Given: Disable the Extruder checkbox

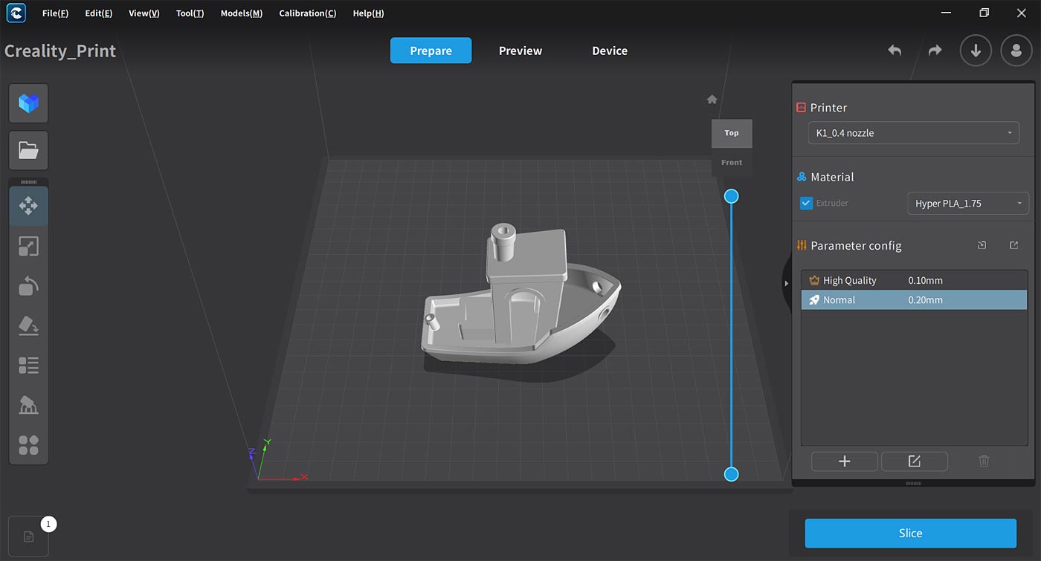Looking at the screenshot, I should pyautogui.click(x=805, y=203).
